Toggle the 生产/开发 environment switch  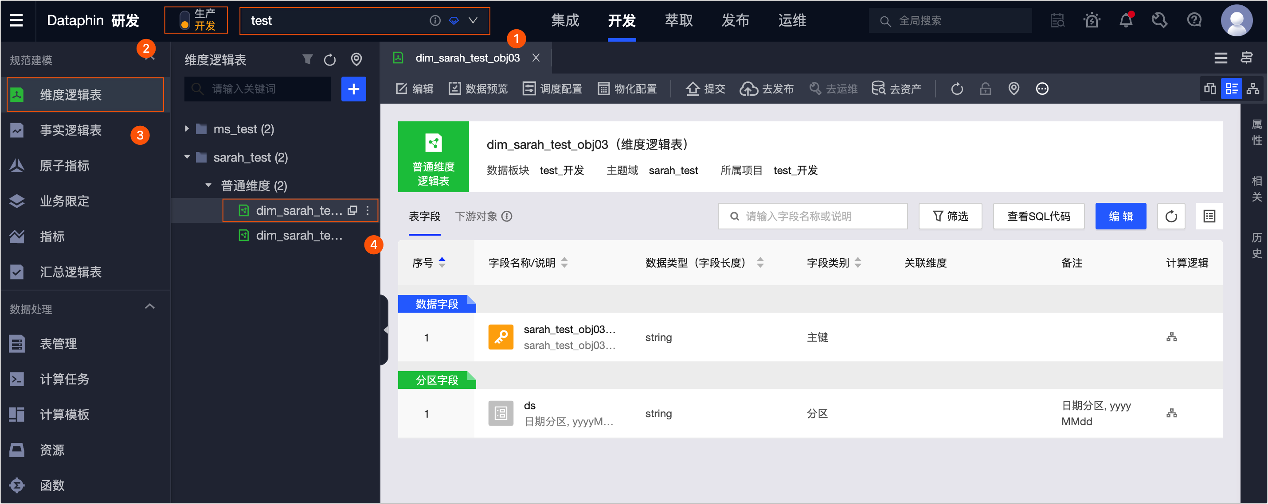coord(185,21)
